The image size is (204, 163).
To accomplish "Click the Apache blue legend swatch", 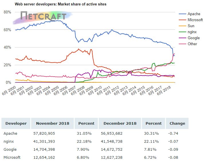I will (182, 14).
